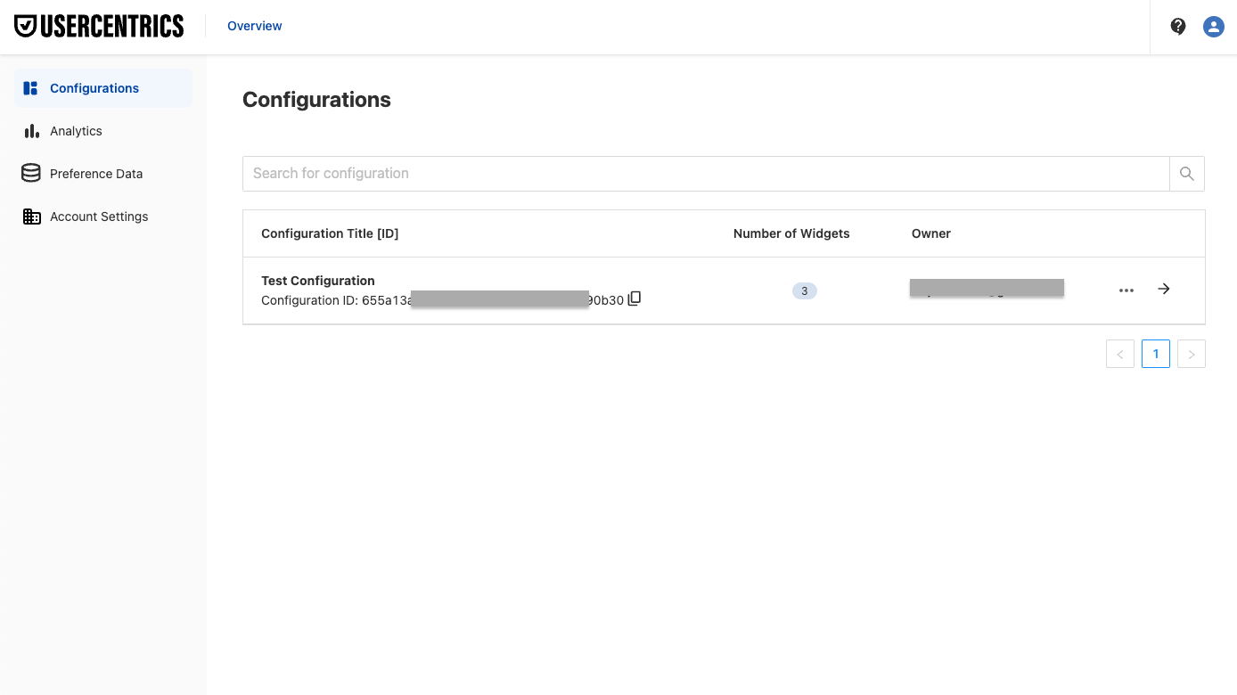
Task: Click the Configurations page heading
Action: 316,100
